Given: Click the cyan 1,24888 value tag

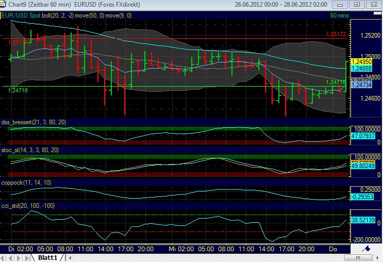Looking at the screenshot, I should click(x=362, y=69).
